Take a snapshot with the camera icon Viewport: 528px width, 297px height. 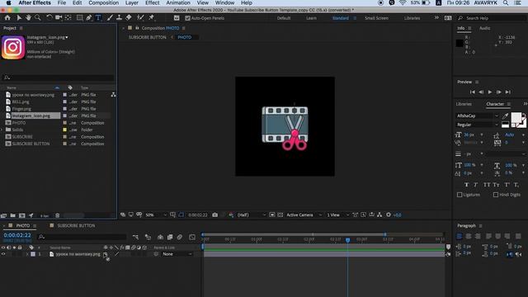coord(214,214)
